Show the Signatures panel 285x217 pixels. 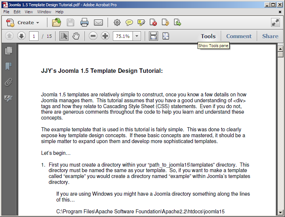(x=8, y=98)
